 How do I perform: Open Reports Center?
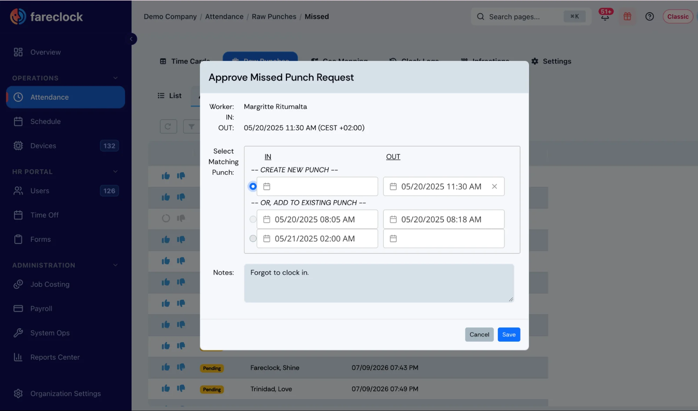pyautogui.click(x=66, y=357)
